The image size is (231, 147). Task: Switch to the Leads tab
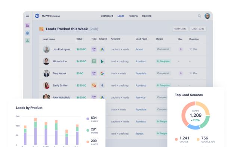(x=121, y=16)
